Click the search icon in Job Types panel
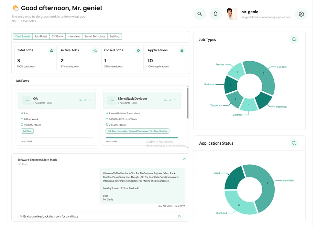 (x=294, y=39)
